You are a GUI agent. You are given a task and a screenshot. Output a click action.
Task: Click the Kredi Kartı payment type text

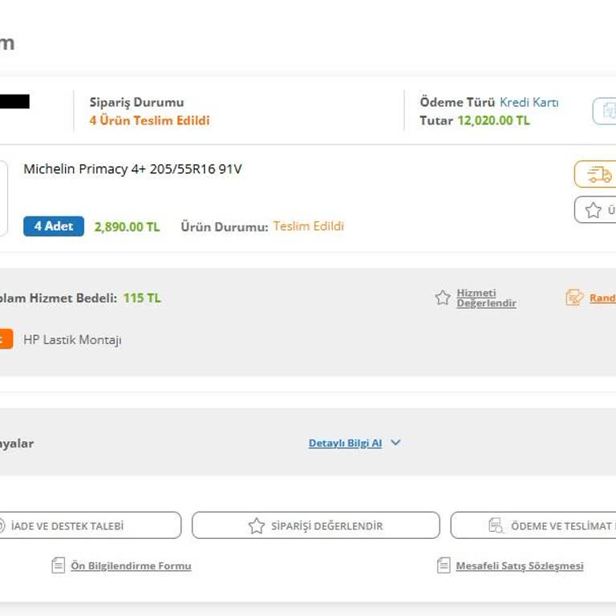[x=529, y=103]
